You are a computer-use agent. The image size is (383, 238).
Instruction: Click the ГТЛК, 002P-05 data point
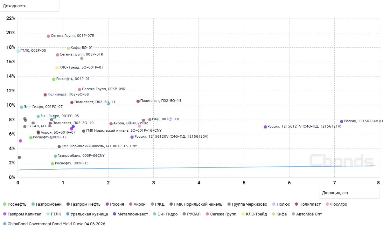pyautogui.click(x=18, y=51)
